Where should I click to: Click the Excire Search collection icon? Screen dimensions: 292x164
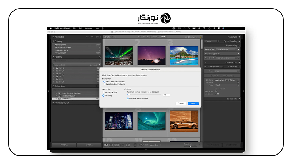tap(59, 99)
